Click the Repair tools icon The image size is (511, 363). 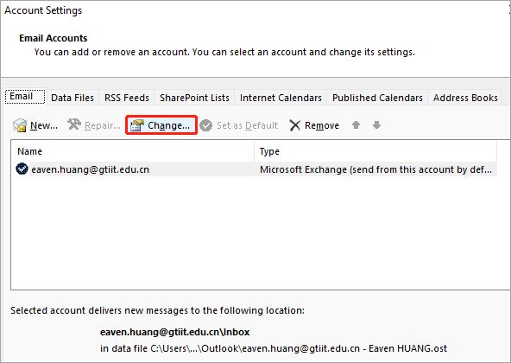74,124
